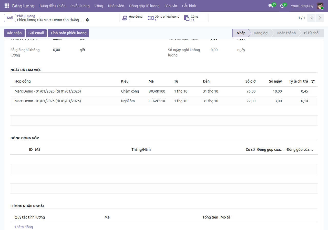Open the apps grid menu icon

click(x=7, y=6)
